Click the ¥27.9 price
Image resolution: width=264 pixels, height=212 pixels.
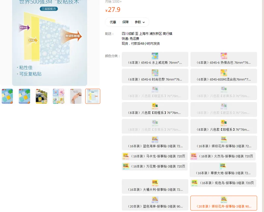[x=113, y=10]
